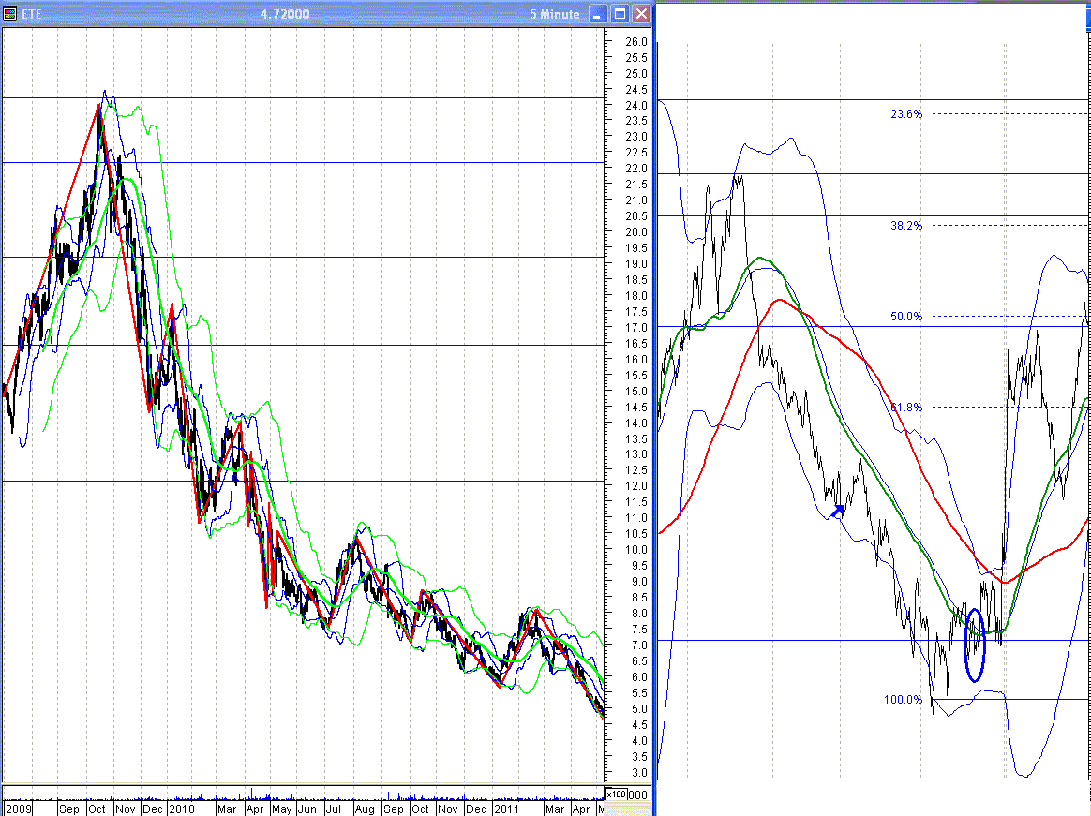Click the 4.72000 last price in title bar
Screen dimensions: 1091x816
click(x=287, y=14)
